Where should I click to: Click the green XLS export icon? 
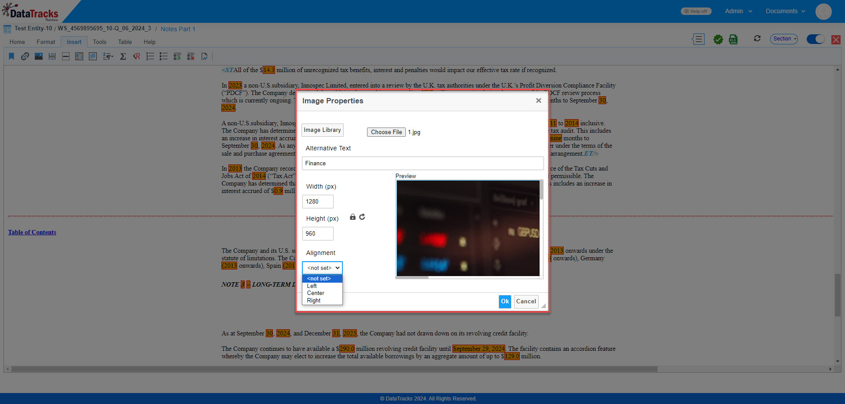coord(733,39)
